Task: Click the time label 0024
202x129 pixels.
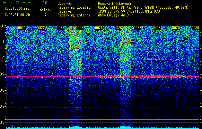Action: (x=80, y=28)
